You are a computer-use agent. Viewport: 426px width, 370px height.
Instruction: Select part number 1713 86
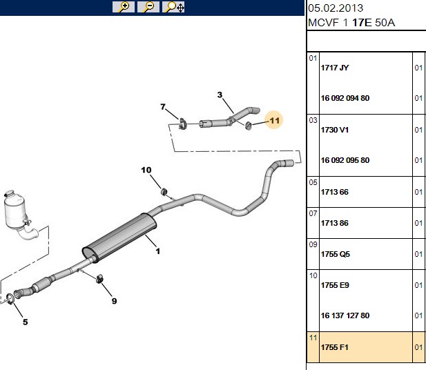334,223
